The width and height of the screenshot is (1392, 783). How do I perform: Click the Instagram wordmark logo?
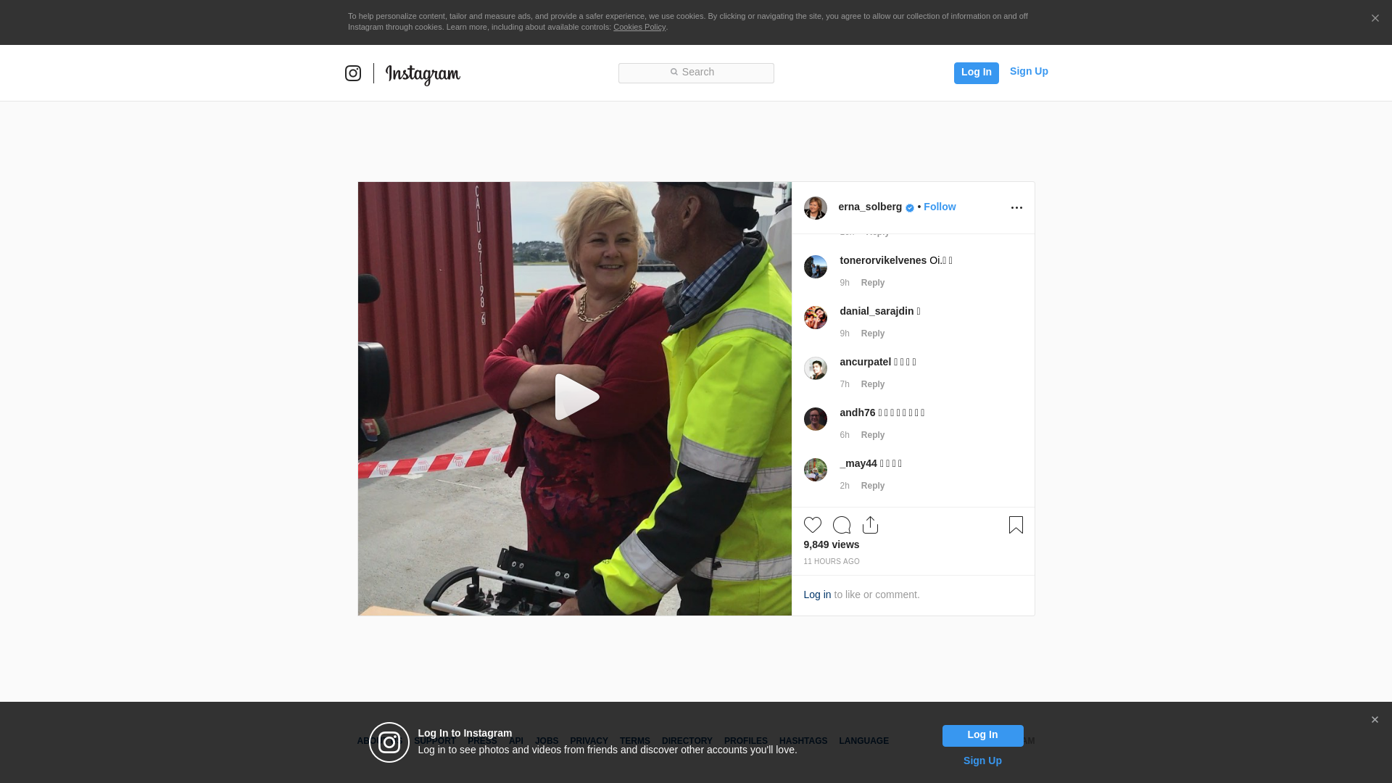point(423,75)
